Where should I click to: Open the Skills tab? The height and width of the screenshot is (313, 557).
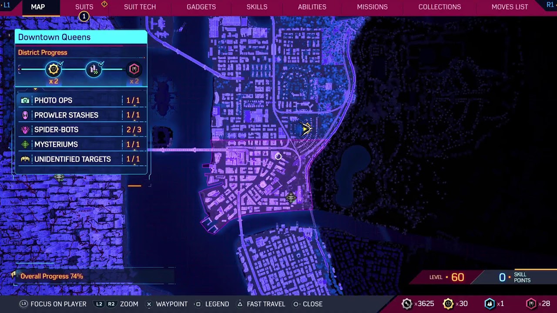coord(257,7)
